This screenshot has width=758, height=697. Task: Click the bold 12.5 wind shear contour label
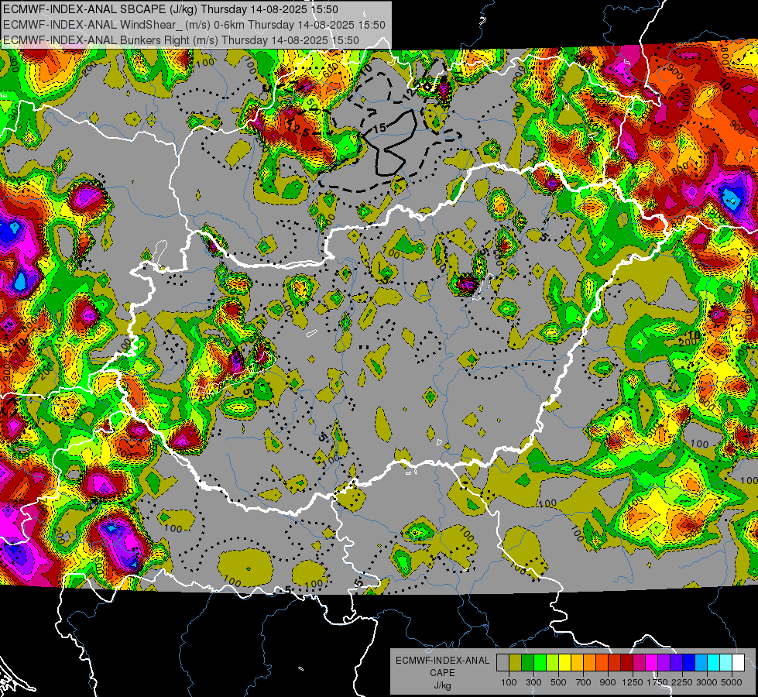(299, 129)
